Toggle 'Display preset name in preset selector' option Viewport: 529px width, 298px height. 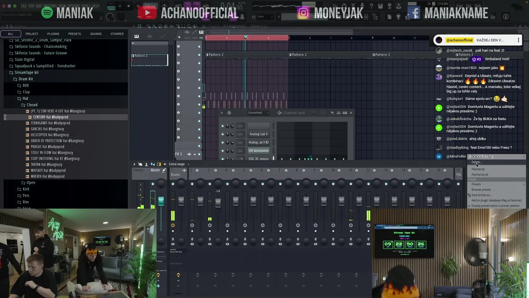(495, 206)
